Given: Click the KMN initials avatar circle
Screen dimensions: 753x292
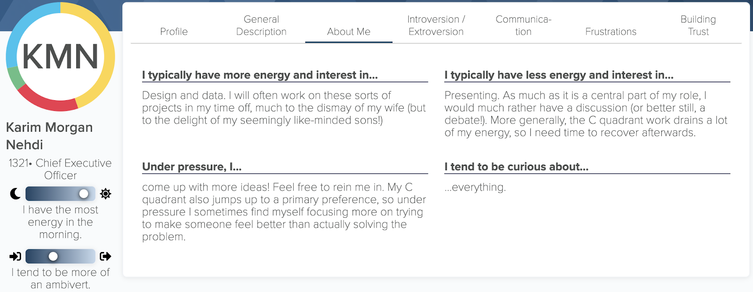Looking at the screenshot, I should tap(60, 57).
